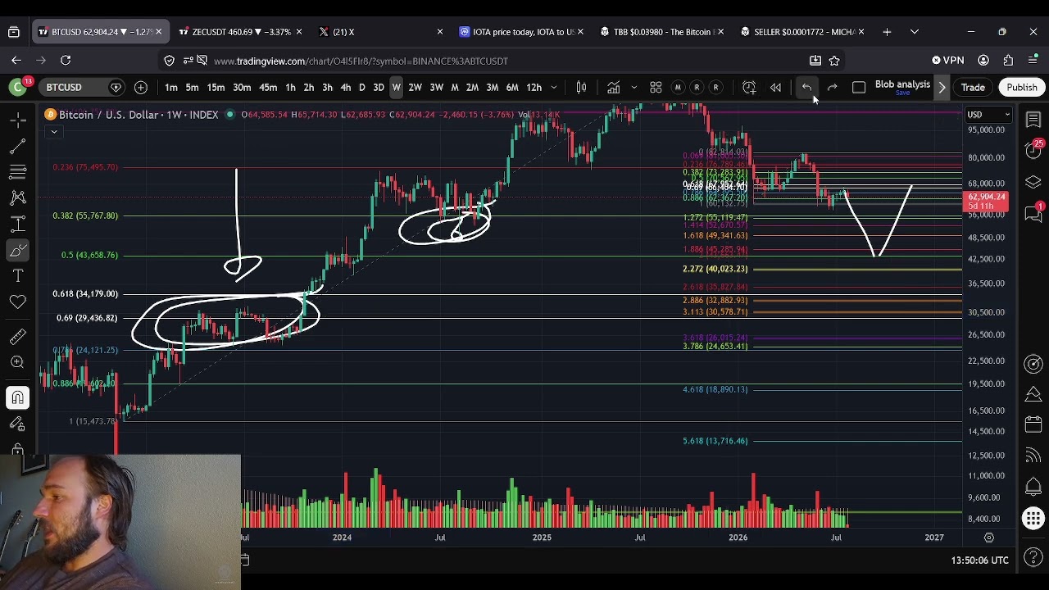
Task: Switch to the IOTA price today tab
Action: [522, 32]
